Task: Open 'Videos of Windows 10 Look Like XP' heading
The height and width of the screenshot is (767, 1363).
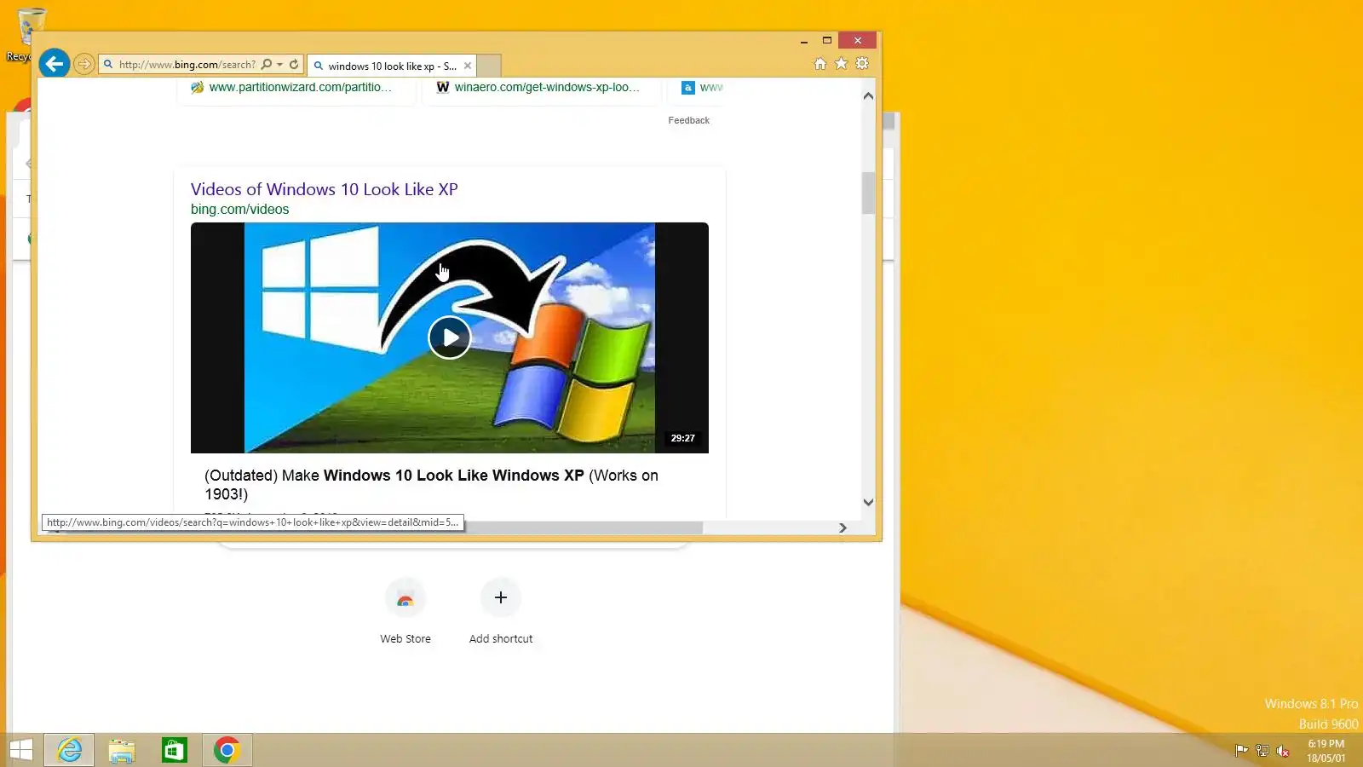Action: [324, 189]
